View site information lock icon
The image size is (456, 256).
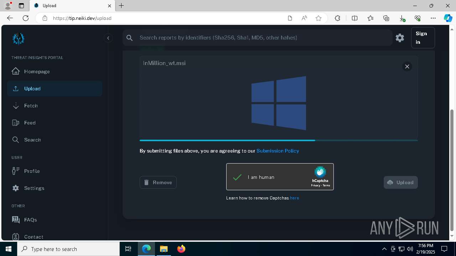click(45, 18)
